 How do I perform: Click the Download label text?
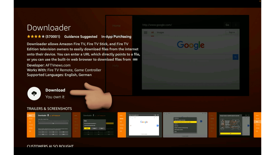55,90
